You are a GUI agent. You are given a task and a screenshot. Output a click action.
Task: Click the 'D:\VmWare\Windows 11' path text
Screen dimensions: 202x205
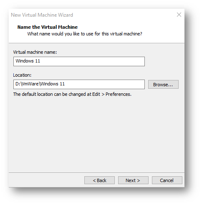40,84
